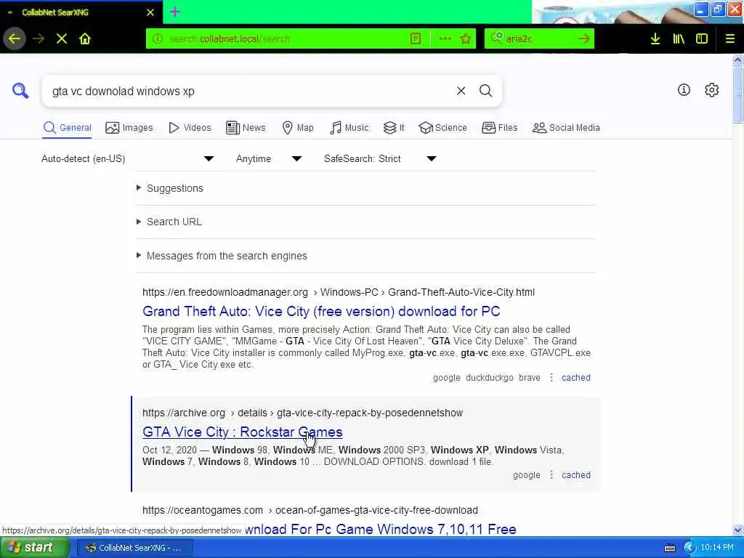Run search with the magnifier button
The image size is (744, 558).
pyautogui.click(x=485, y=91)
